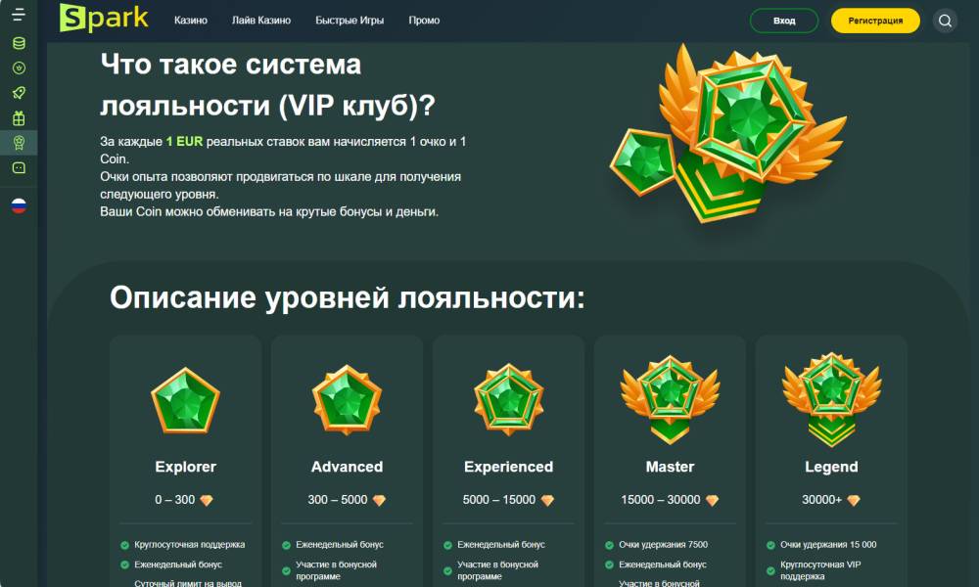The image size is (979, 587).
Task: Click the Spark logo
Action: pos(104,18)
